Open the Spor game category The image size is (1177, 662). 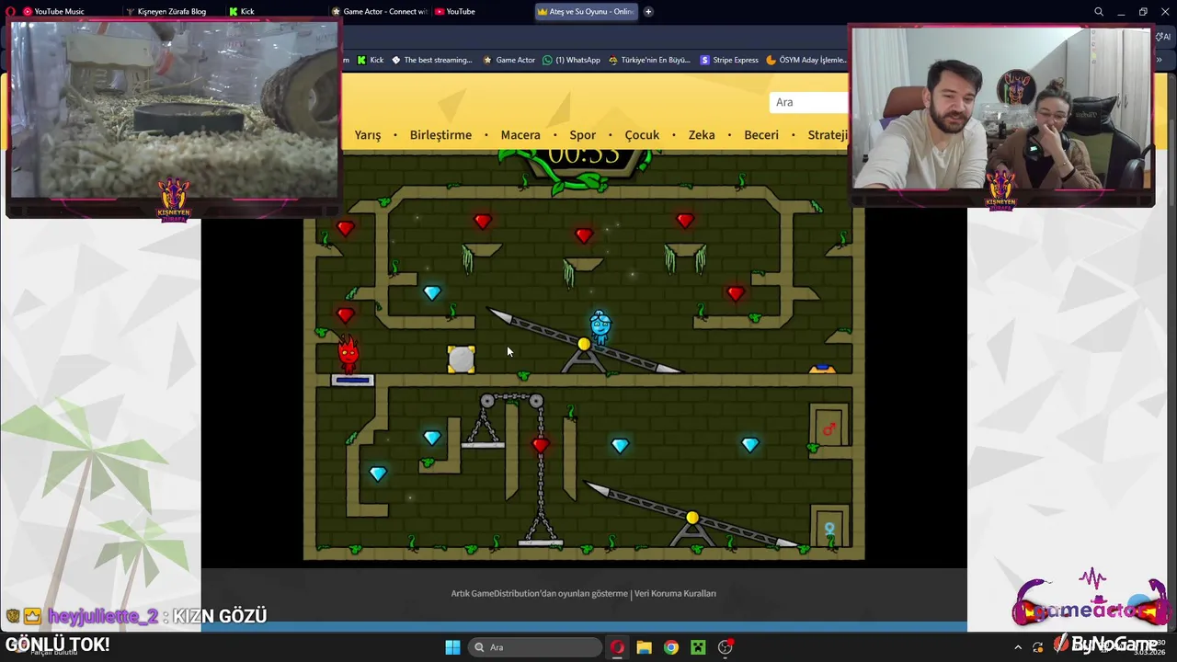(x=582, y=135)
